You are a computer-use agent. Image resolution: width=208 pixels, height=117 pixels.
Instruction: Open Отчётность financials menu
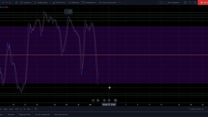click(x=59, y=3)
